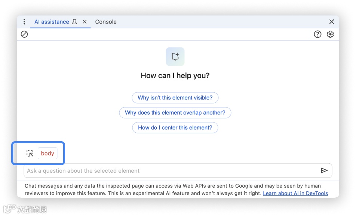Switch to the AI assistance tab

coord(52,22)
